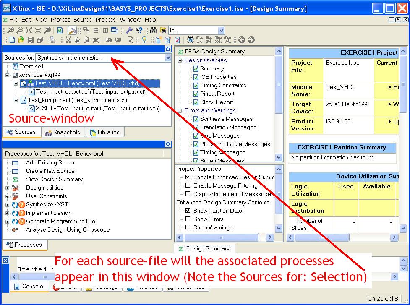Click Create New Source process
The height and width of the screenshot is (305, 410).
coord(50,171)
